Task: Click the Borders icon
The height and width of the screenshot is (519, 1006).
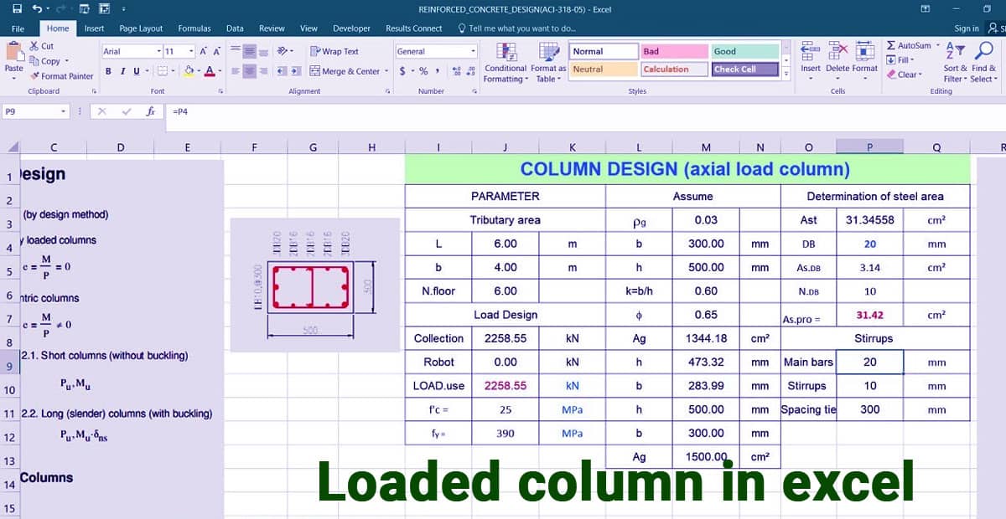Action: (x=162, y=71)
